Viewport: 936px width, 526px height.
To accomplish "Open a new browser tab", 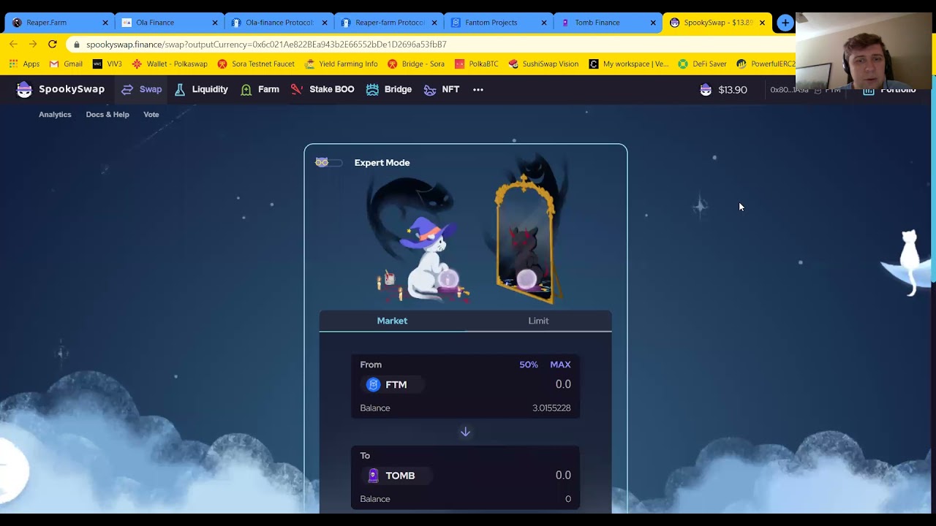I will pos(785,23).
